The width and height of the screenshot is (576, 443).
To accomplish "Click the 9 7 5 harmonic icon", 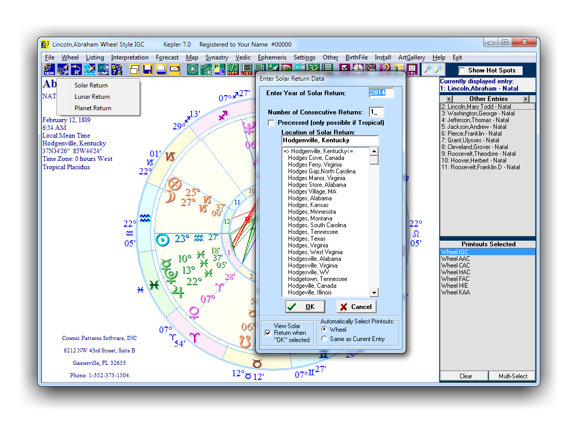I will (117, 69).
